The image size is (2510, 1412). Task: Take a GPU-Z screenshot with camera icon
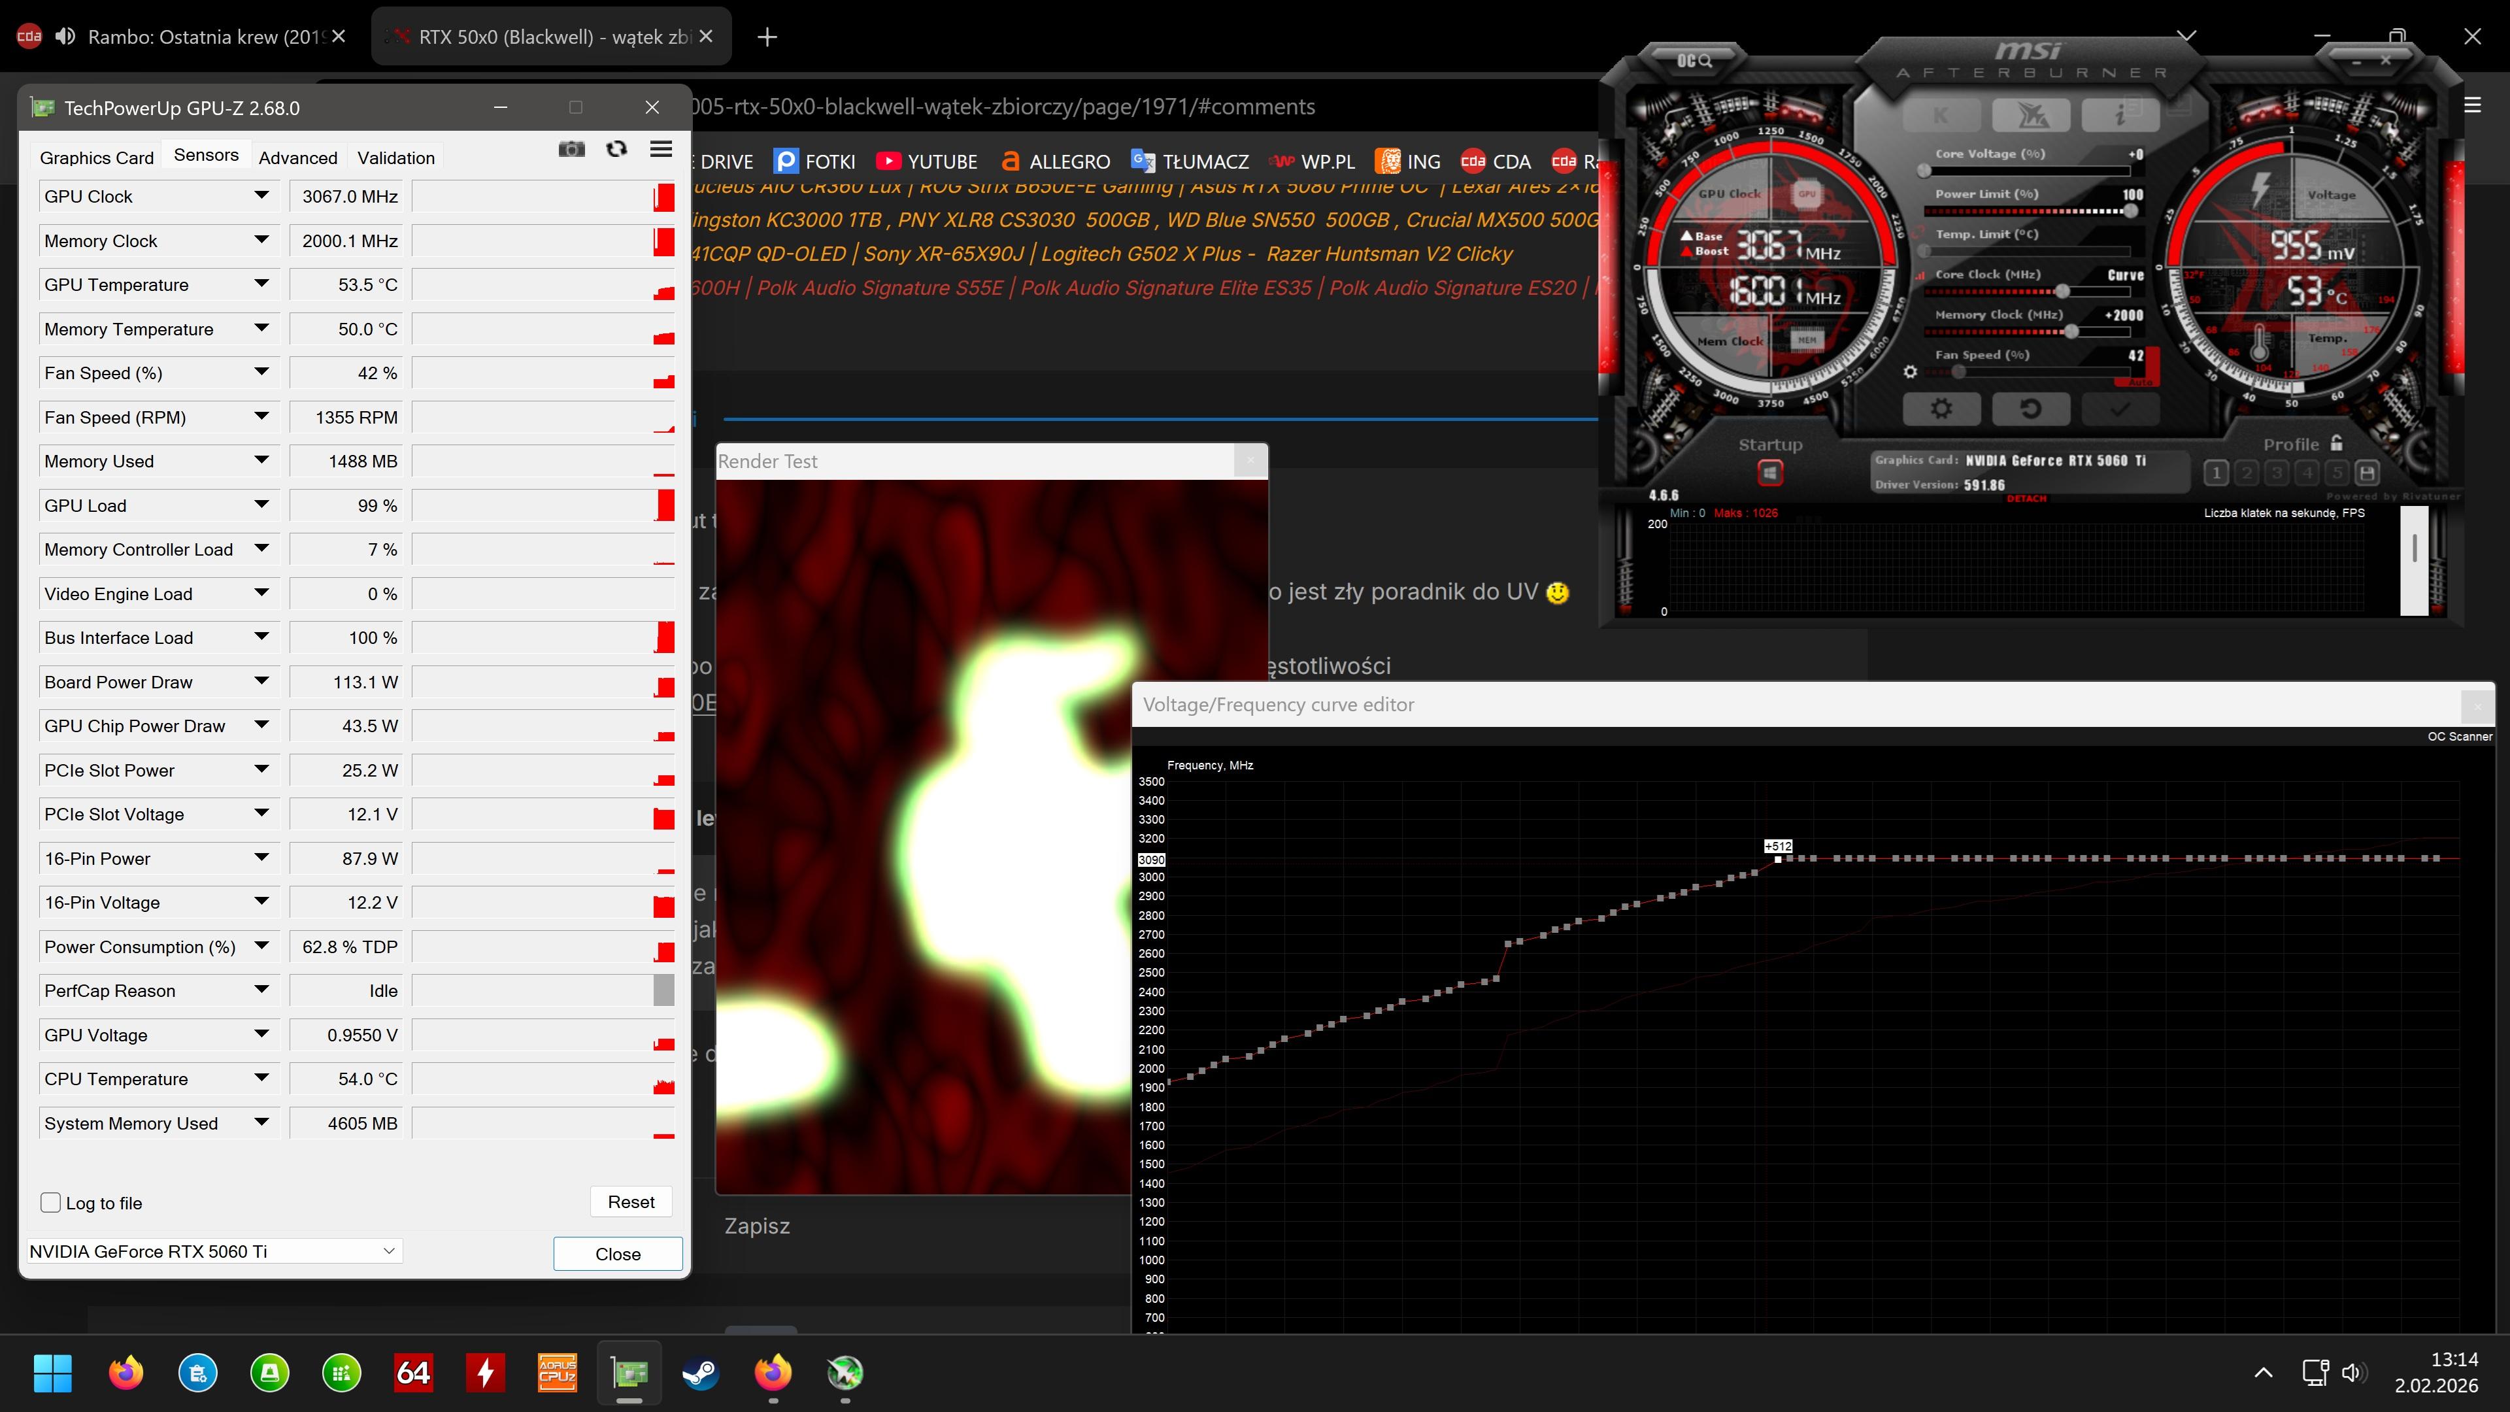[x=571, y=149]
